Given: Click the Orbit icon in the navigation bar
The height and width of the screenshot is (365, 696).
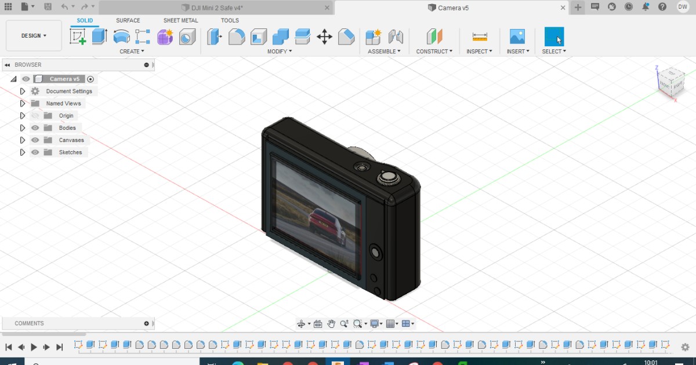Looking at the screenshot, I should point(301,323).
